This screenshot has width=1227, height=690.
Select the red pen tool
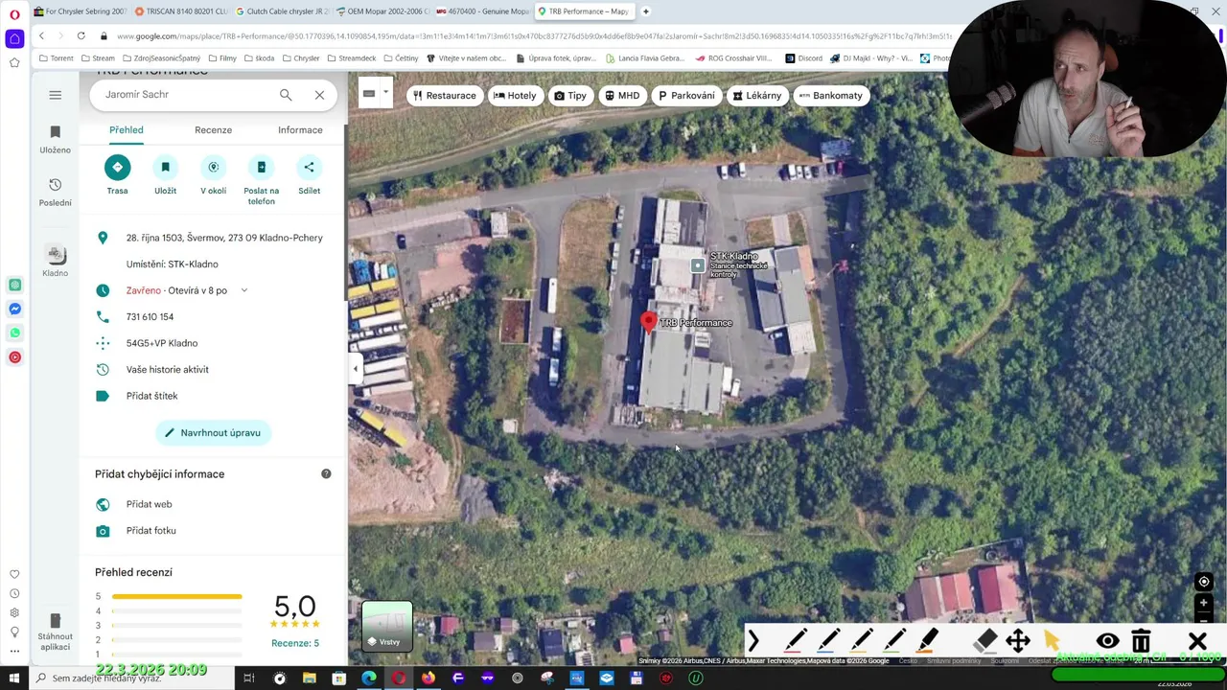795,640
